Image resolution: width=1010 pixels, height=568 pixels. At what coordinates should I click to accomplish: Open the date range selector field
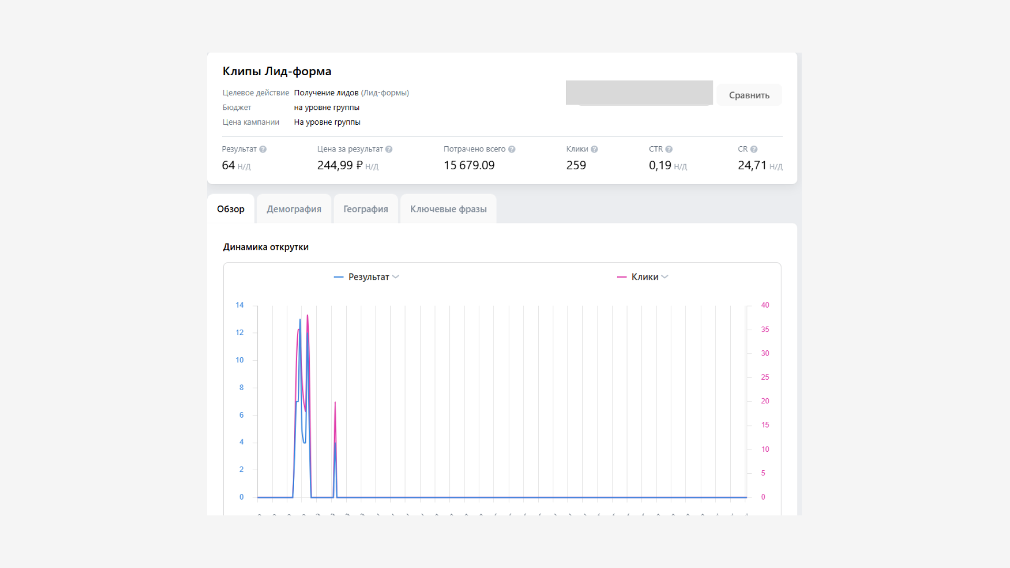(639, 93)
